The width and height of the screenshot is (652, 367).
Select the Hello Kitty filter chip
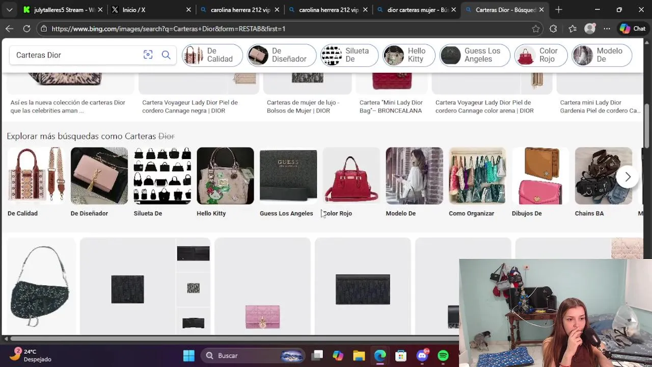409,55
